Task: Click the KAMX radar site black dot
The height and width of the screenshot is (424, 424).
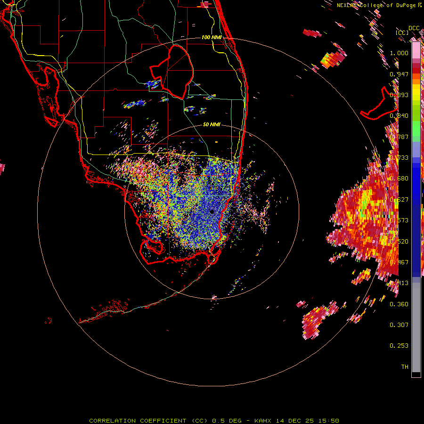Action: [212, 212]
